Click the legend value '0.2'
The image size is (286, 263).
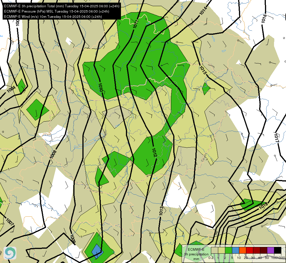point(211,258)
